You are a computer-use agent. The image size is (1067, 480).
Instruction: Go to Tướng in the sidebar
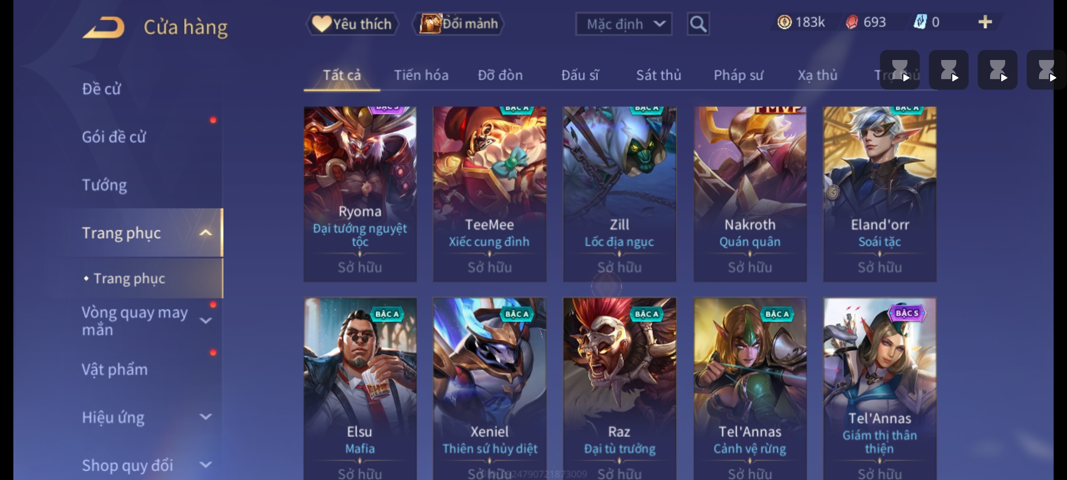tap(104, 185)
